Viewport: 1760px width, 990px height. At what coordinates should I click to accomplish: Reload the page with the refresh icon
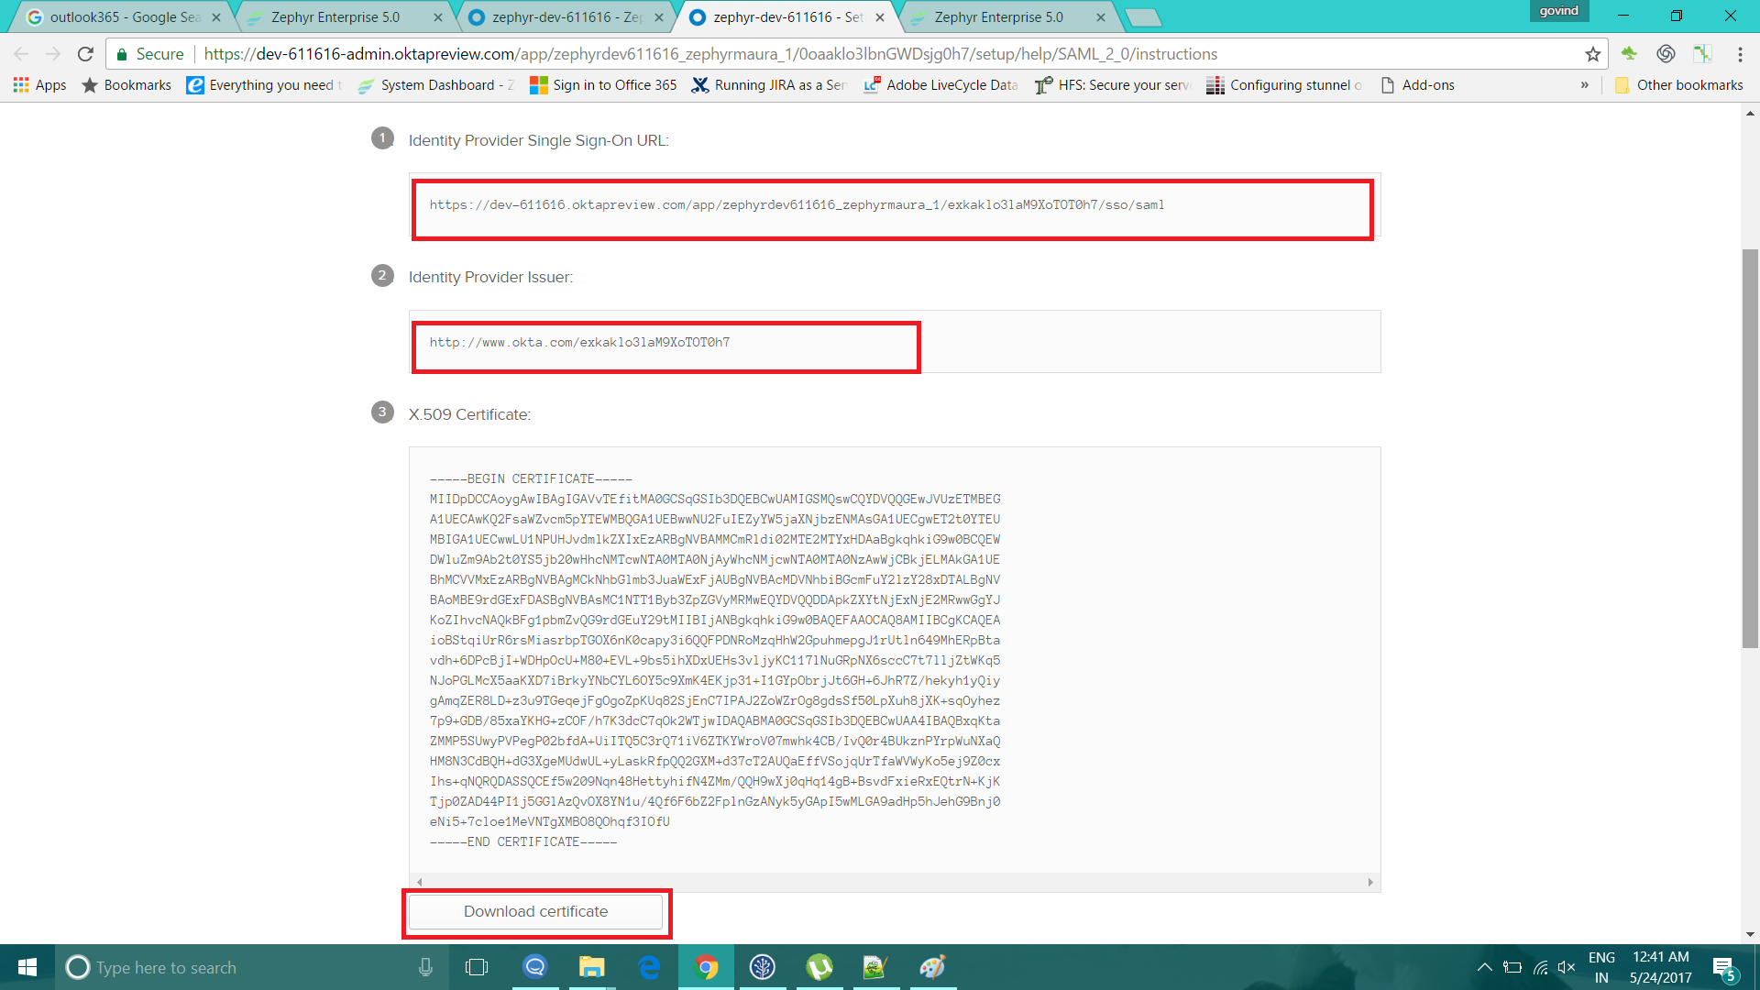(85, 54)
